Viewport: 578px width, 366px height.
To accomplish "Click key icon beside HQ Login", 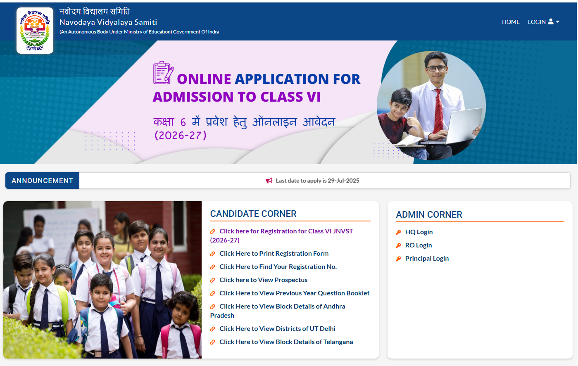I will [x=398, y=232].
